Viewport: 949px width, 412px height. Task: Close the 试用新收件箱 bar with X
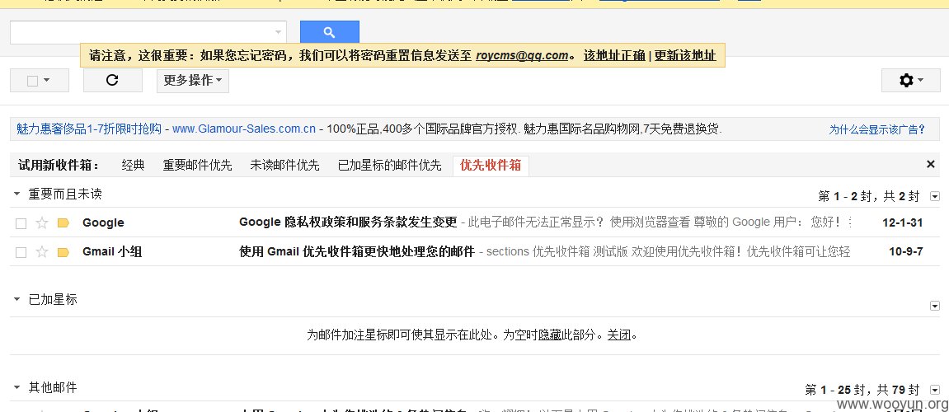pos(931,164)
